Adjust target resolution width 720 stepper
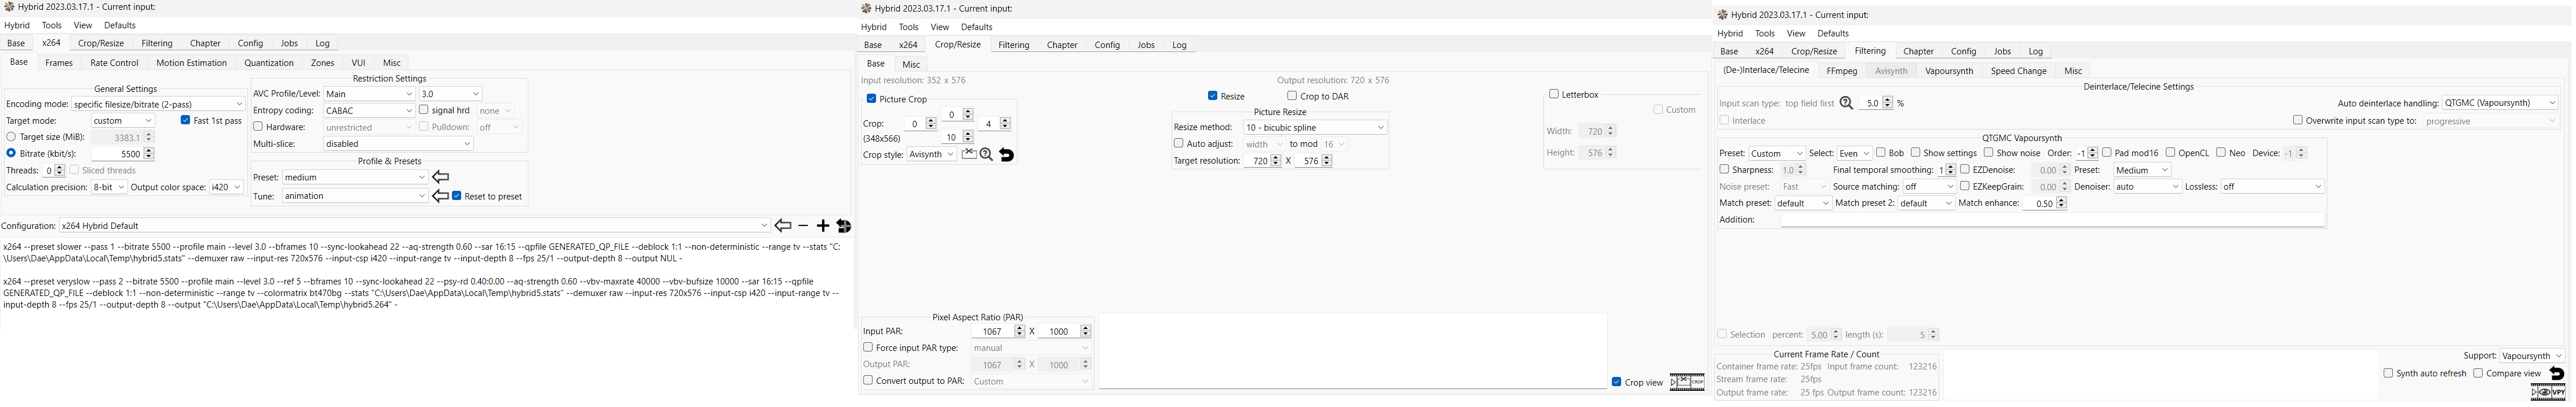This screenshot has height=407, width=2576. point(1275,161)
